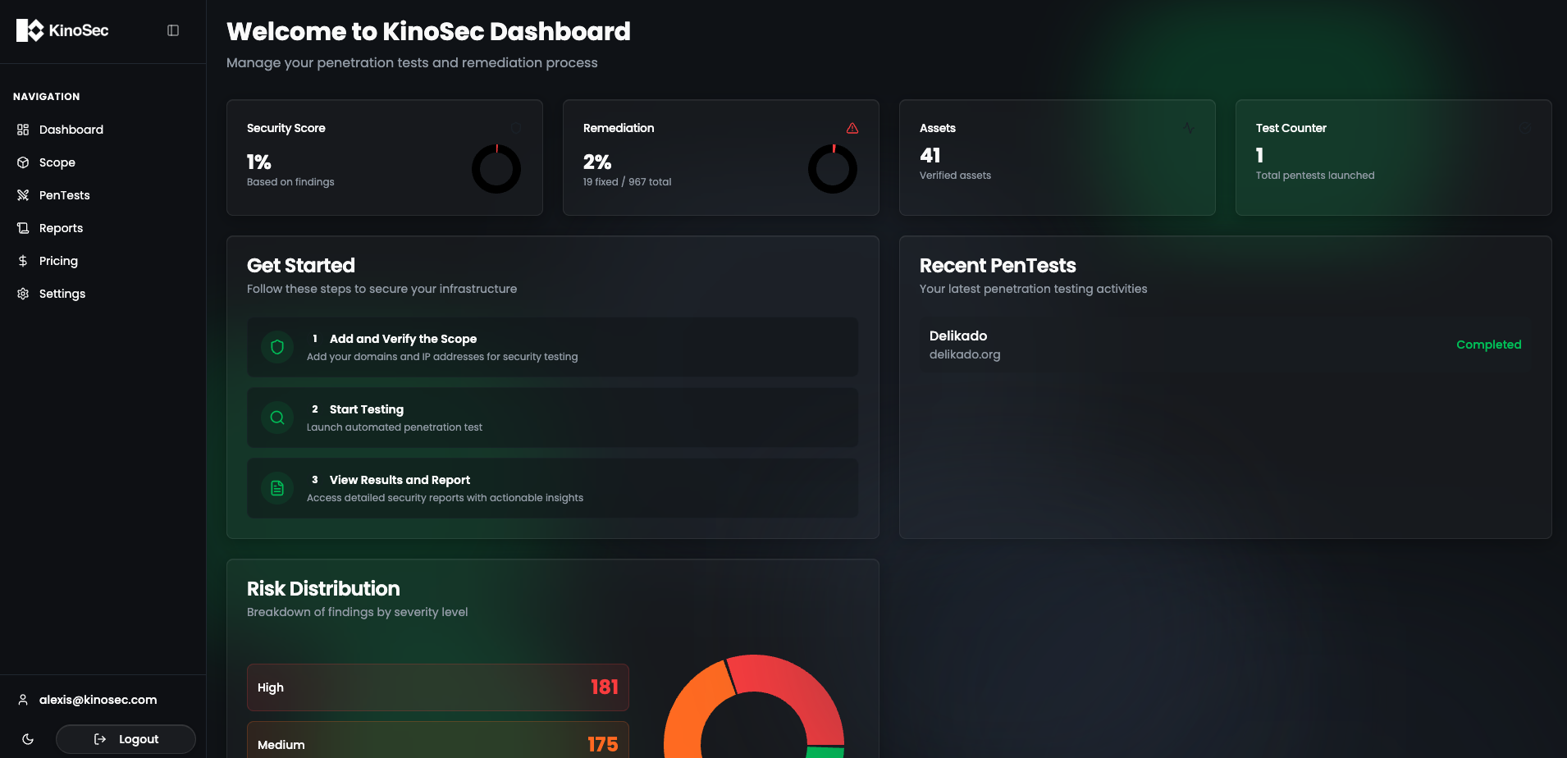Click the Test Counter card icon

[x=1525, y=128]
